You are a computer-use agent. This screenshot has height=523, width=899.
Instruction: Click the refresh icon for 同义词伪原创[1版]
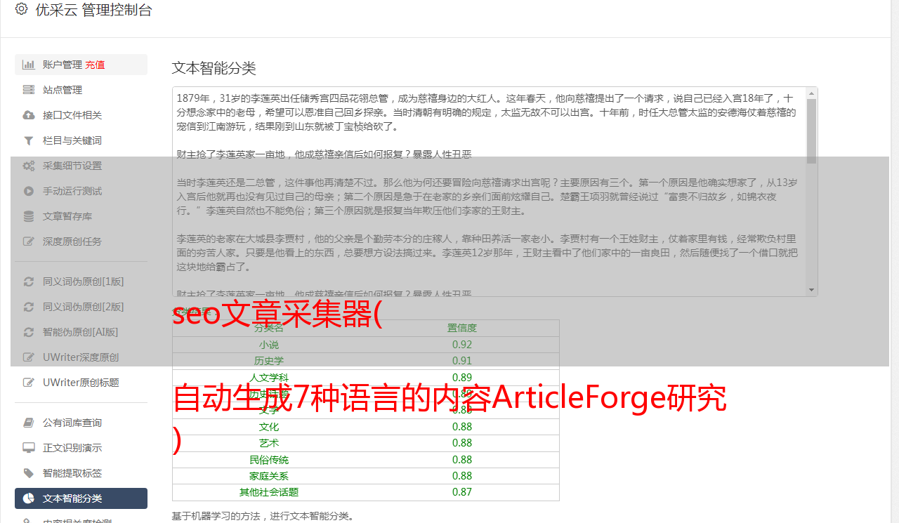[x=29, y=282]
